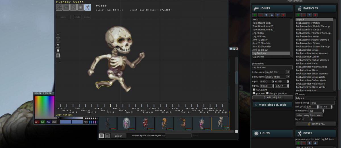The height and width of the screenshot is (148, 341).
Task: Select Tool Atomizer Scan particle system
Action: point(314,91)
